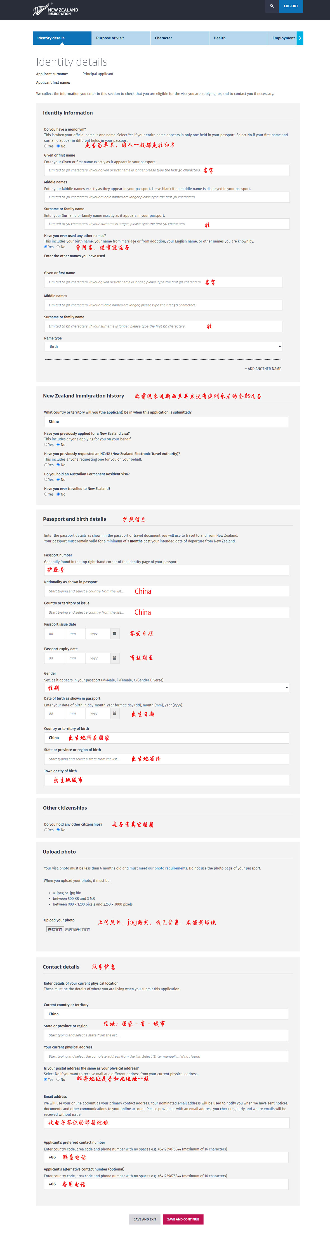The height and width of the screenshot is (1235, 330).
Task: Click the Log Out button
Action: 291,6
